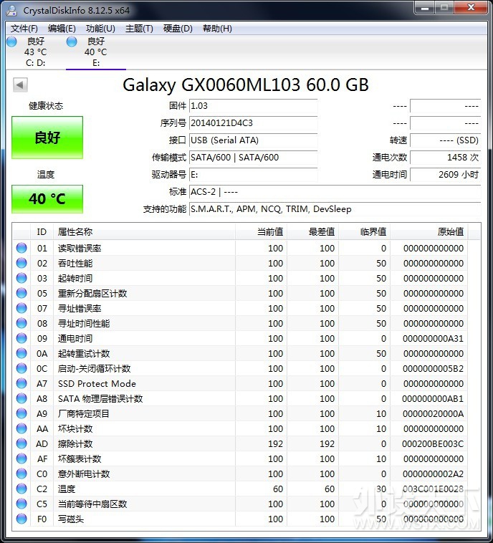The width and height of the screenshot is (493, 543).
Task: Click the green 良好 health status button
Action: click(47, 138)
